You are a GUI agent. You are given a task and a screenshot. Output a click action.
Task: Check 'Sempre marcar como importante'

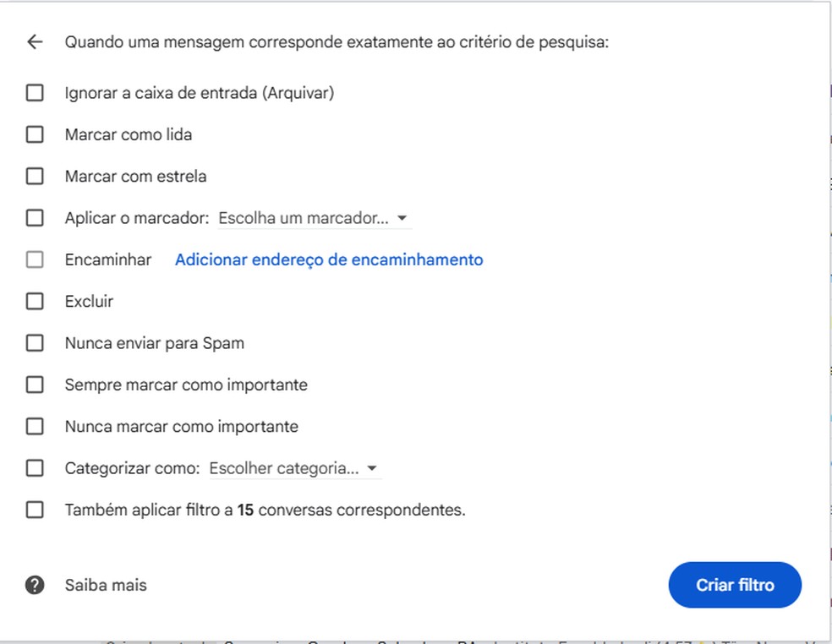[x=34, y=385]
